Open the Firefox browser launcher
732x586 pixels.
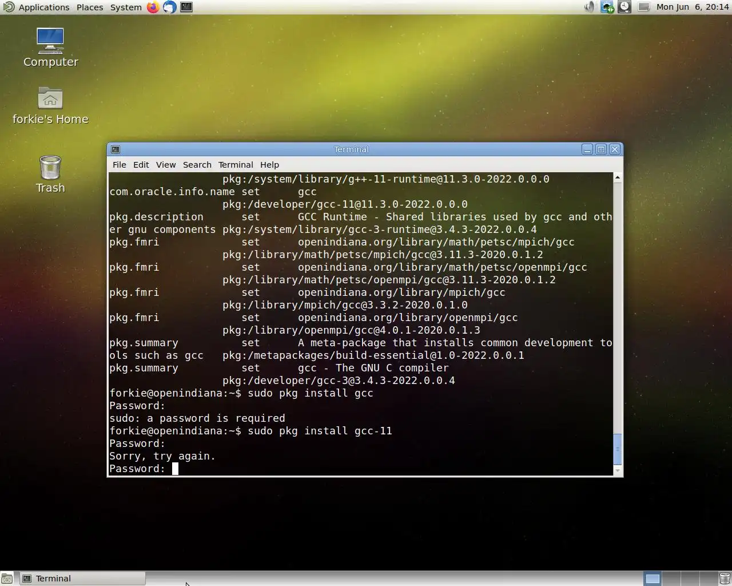click(153, 7)
